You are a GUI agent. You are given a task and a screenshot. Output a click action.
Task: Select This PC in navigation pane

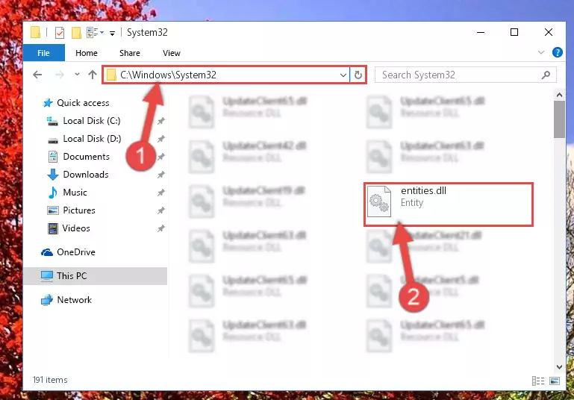pyautogui.click(x=96, y=276)
